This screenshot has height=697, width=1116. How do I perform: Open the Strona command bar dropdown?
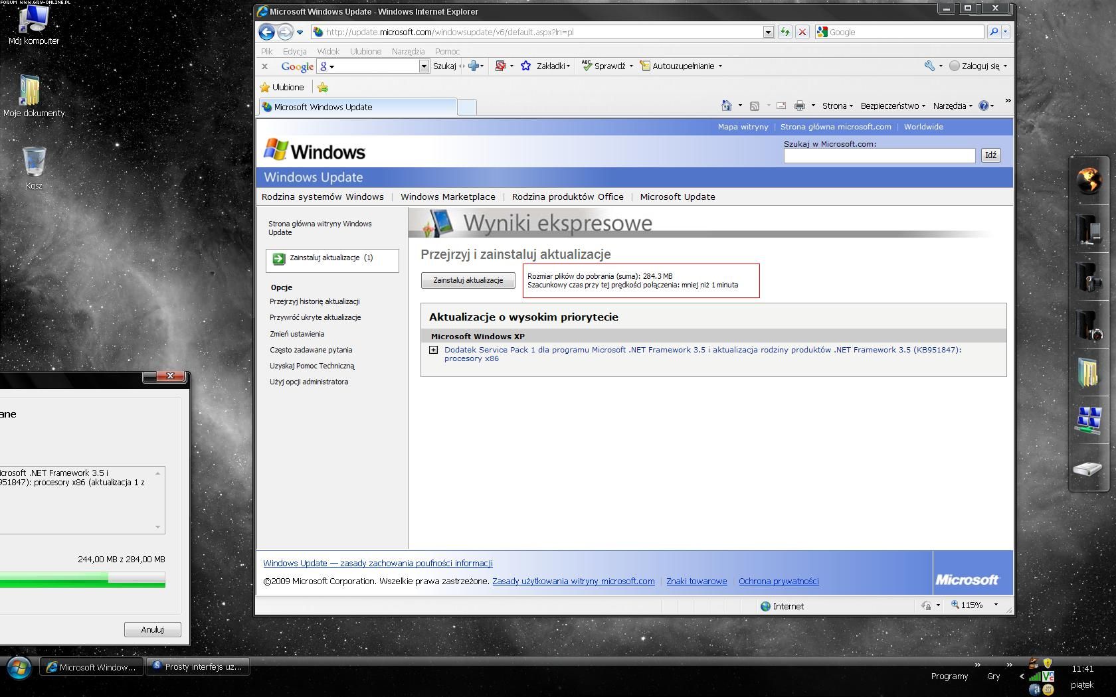click(x=837, y=106)
